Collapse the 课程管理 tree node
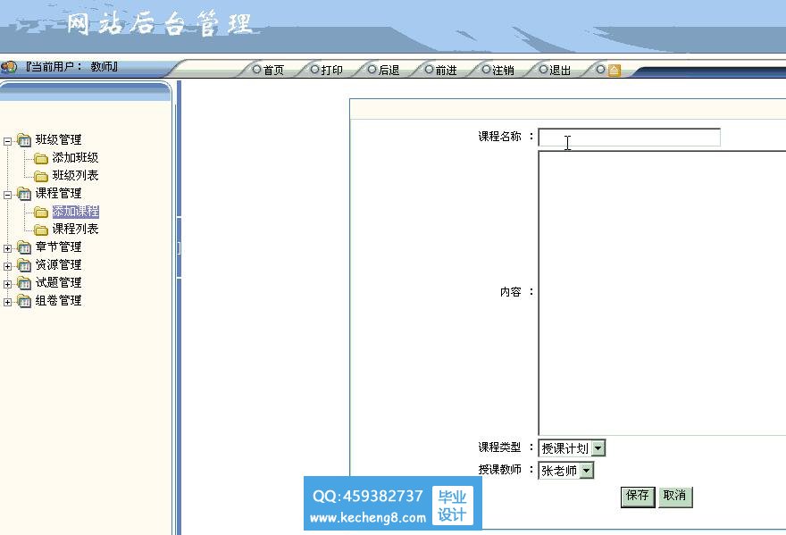 [x=7, y=195]
